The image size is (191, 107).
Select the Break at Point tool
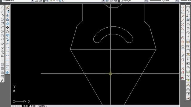(x=7, y=52)
